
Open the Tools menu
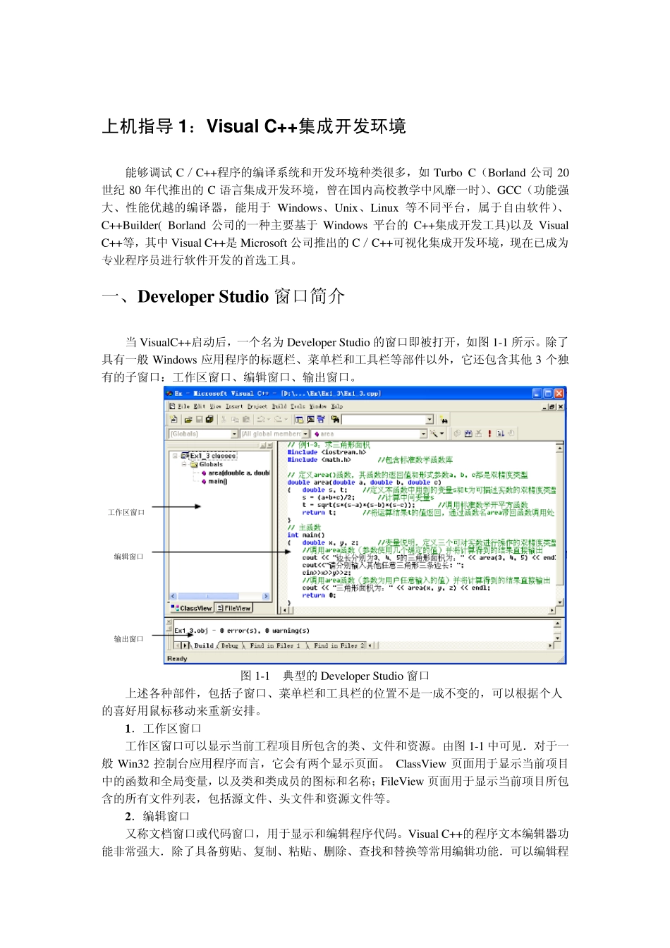click(x=298, y=406)
